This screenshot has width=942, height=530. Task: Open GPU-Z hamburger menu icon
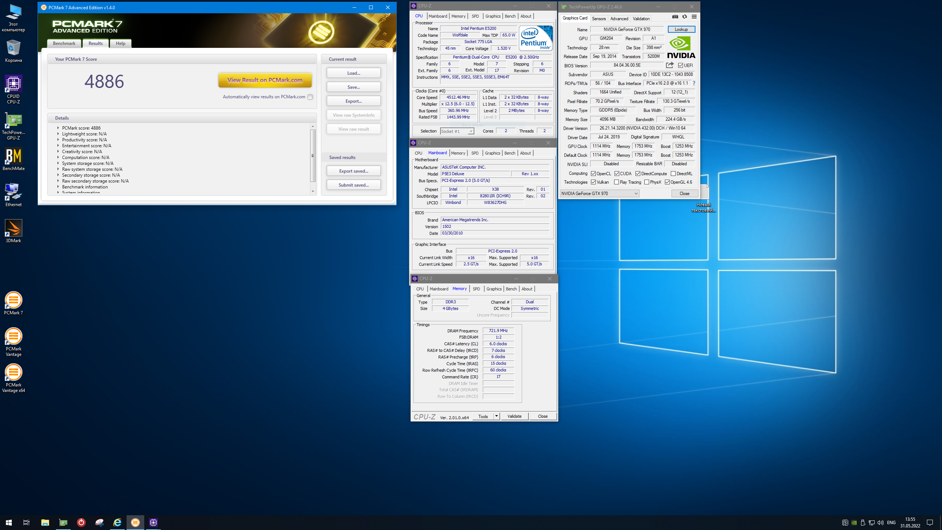point(694,17)
